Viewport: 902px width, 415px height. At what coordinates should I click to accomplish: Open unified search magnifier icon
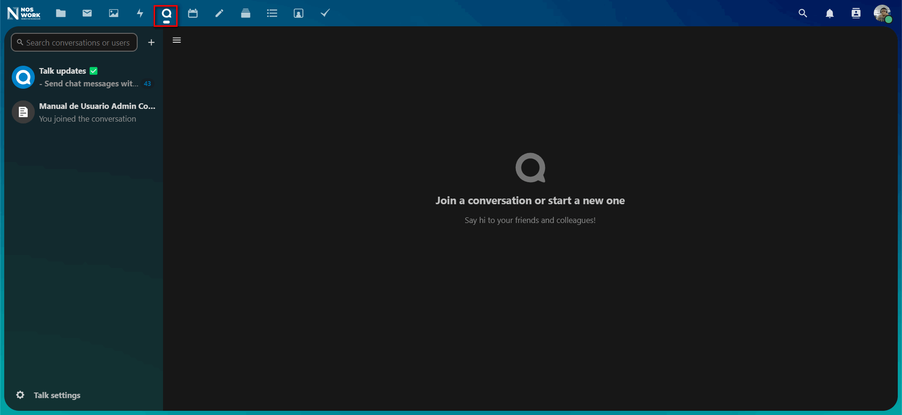coord(803,13)
